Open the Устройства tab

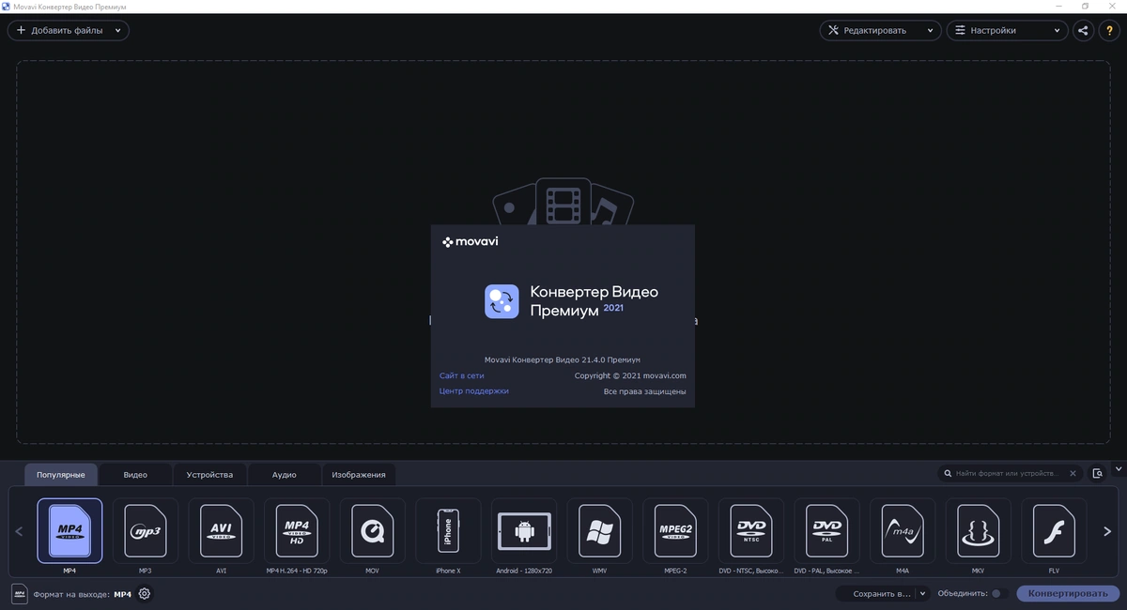[x=209, y=474]
